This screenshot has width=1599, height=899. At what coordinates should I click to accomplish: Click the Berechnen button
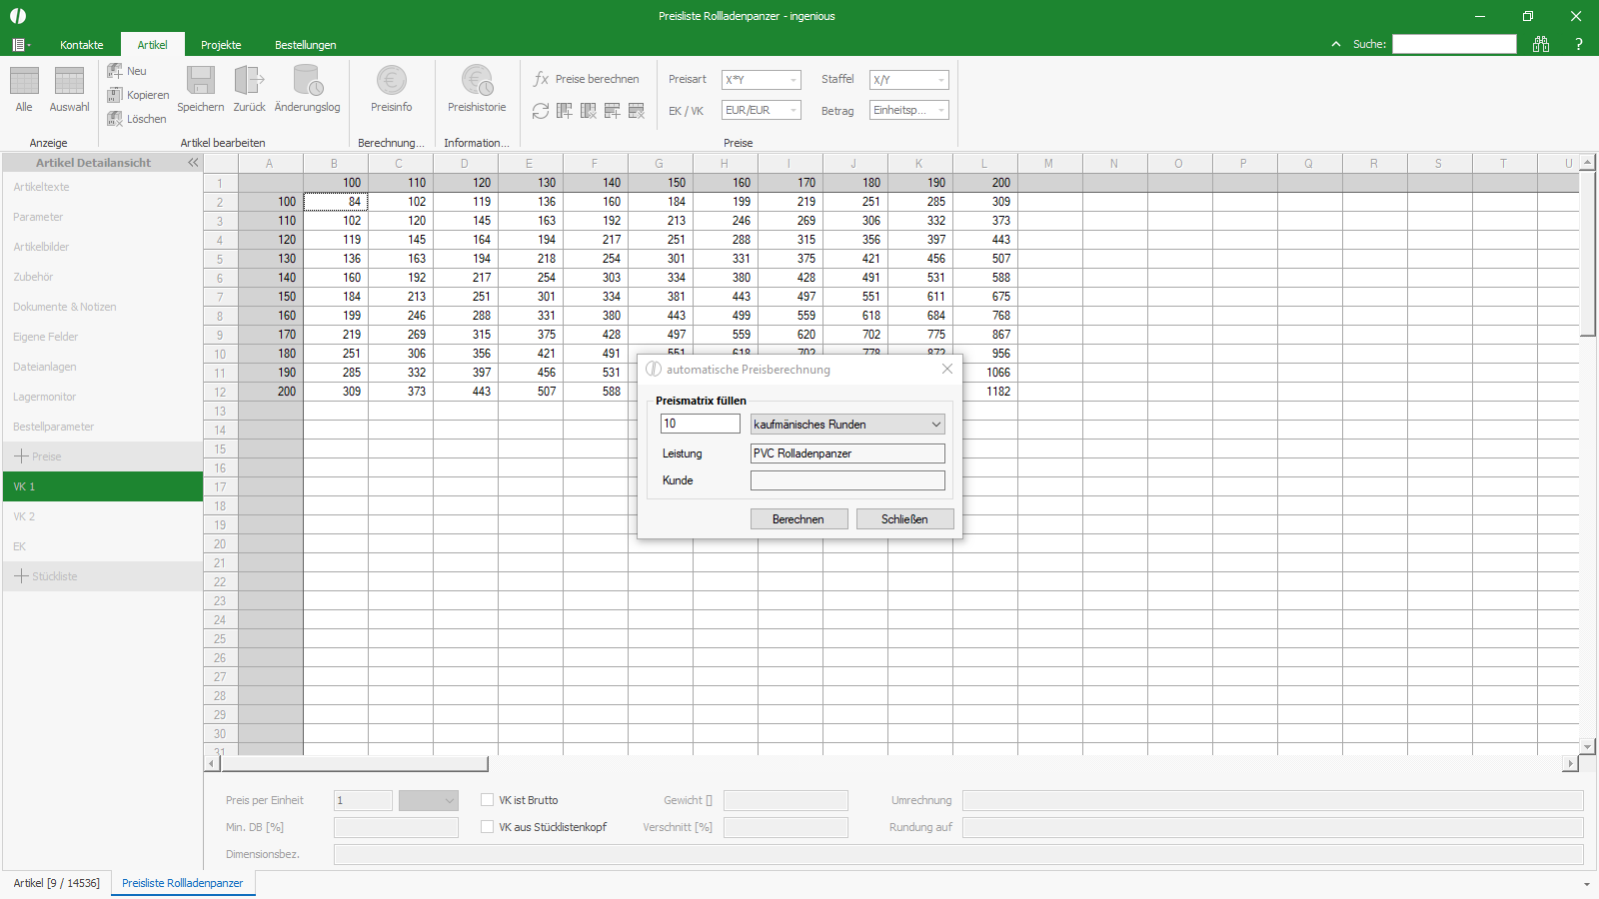tap(799, 519)
